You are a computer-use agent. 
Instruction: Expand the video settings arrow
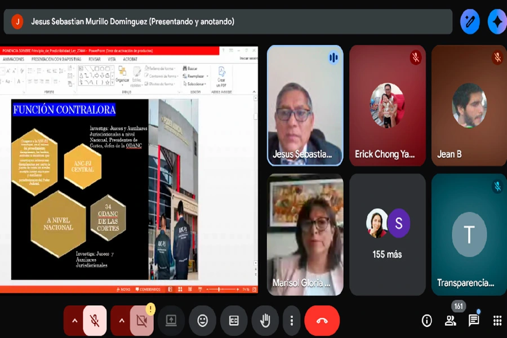121,321
